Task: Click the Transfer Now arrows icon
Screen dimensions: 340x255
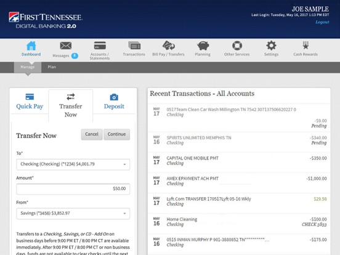Action: click(71, 97)
